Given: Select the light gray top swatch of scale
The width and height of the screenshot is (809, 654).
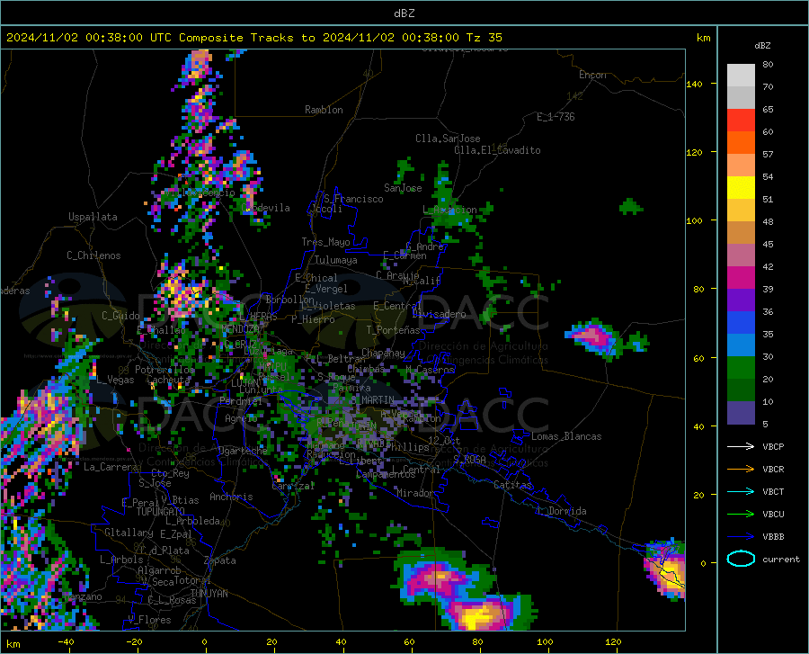Looking at the screenshot, I should [x=741, y=76].
